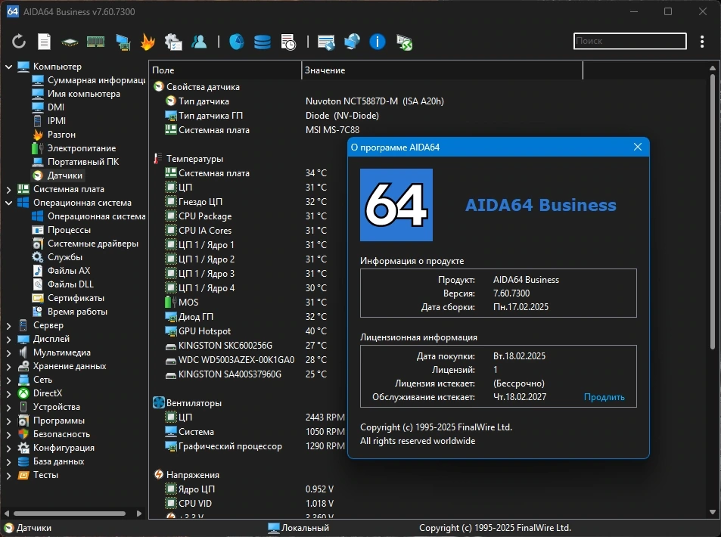Select Портативный ПК tree item
The image size is (721, 537).
[76, 162]
